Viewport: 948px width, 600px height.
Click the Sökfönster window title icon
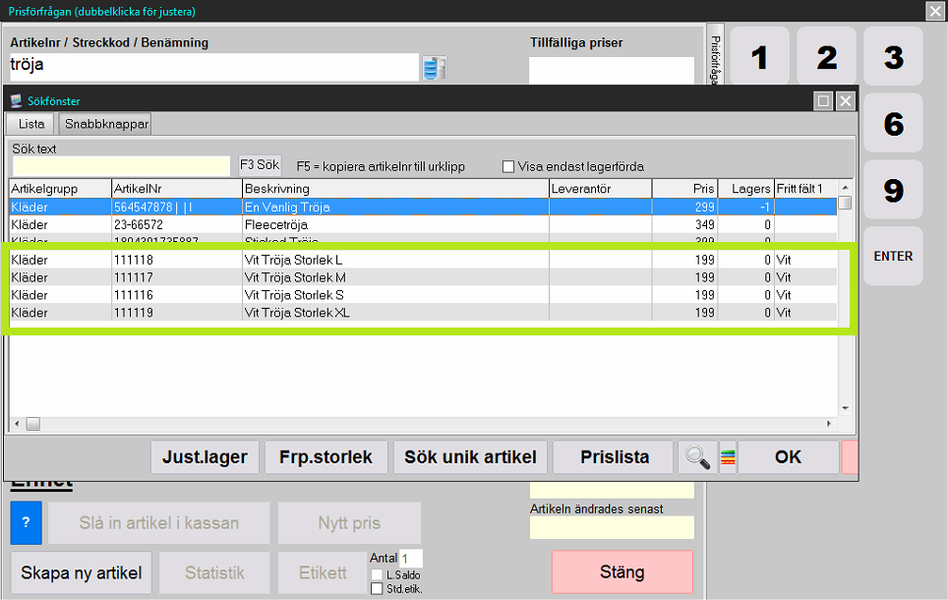[16, 100]
